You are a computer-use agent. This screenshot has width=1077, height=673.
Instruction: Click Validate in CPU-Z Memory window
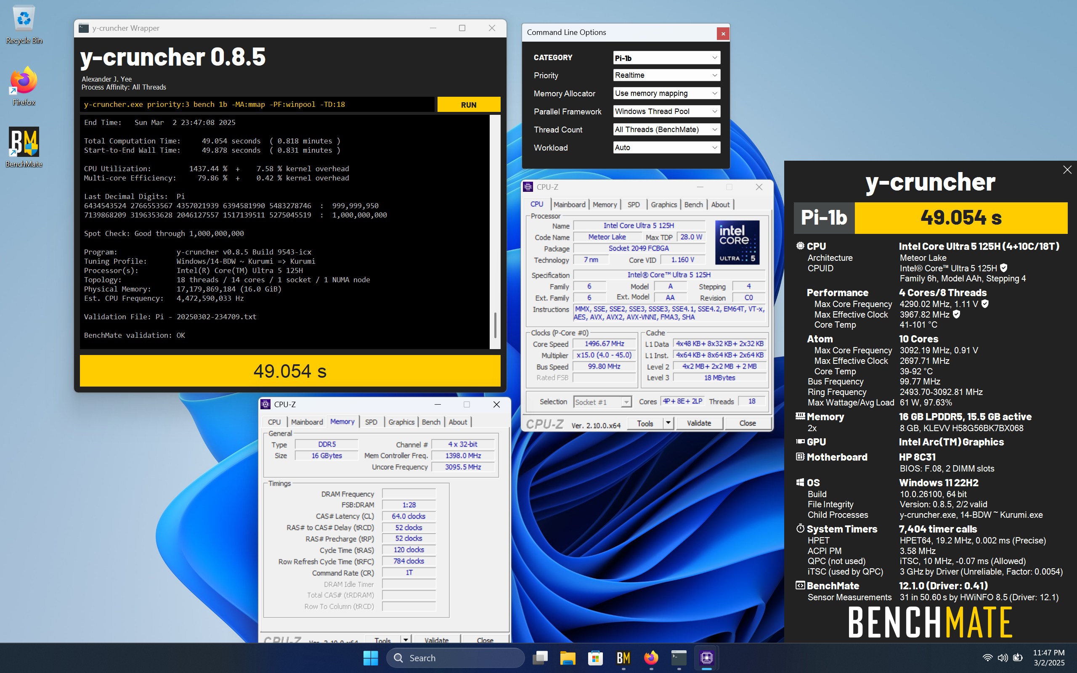tap(436, 640)
